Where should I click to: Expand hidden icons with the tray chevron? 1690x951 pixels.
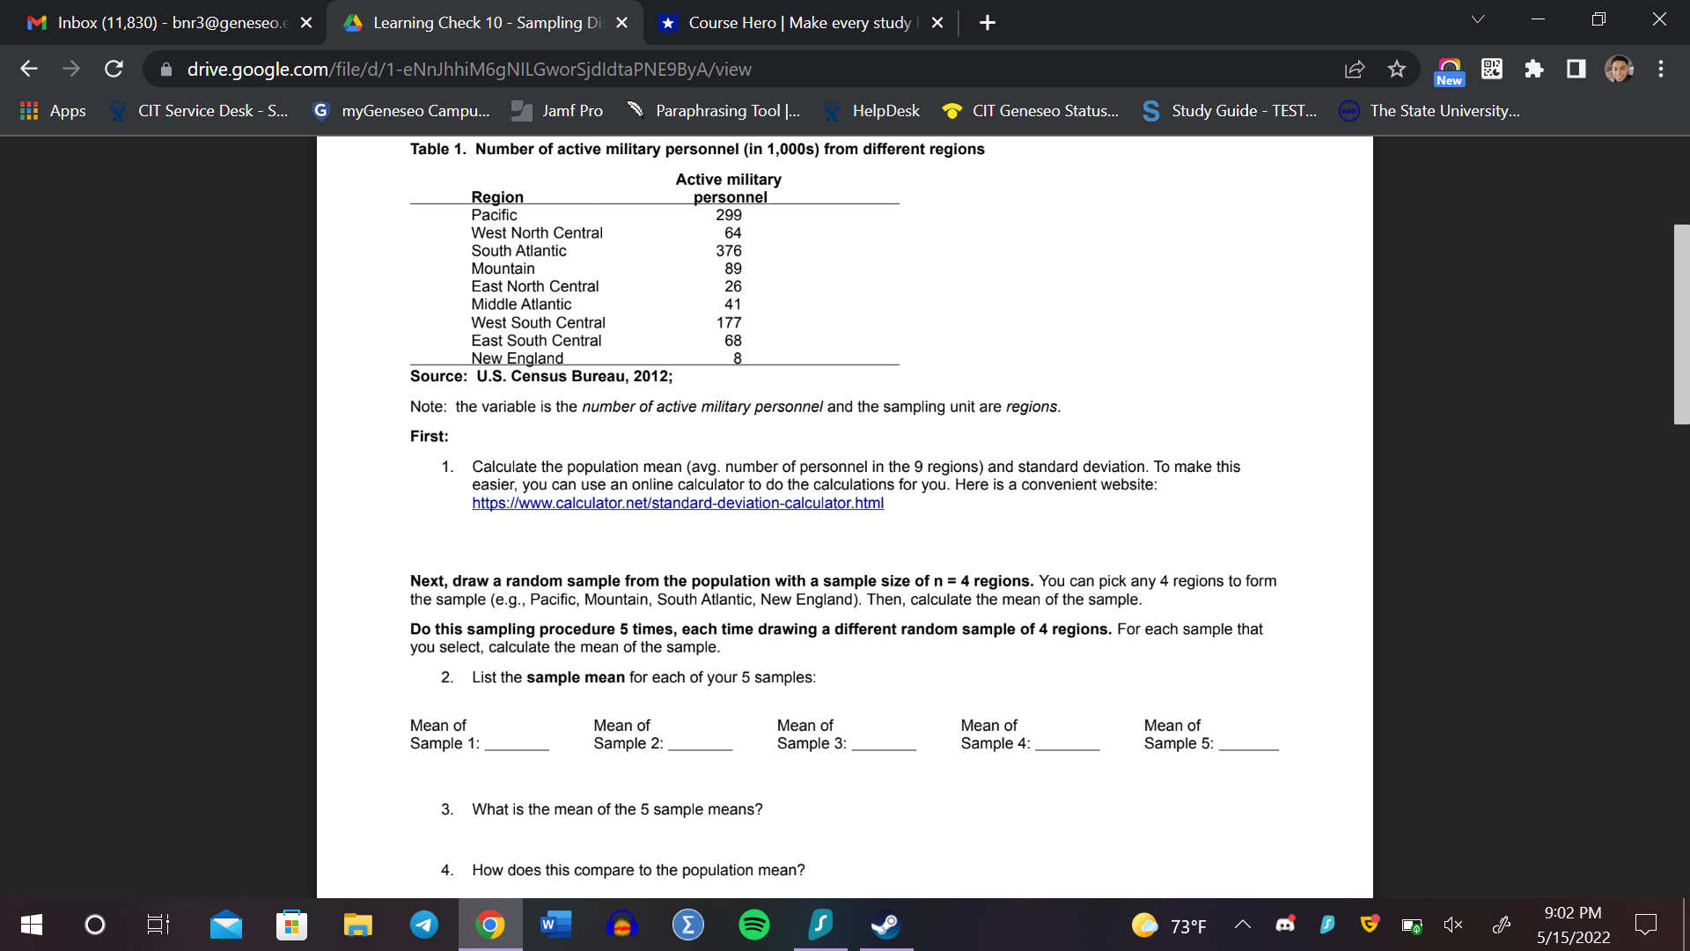point(1244,925)
